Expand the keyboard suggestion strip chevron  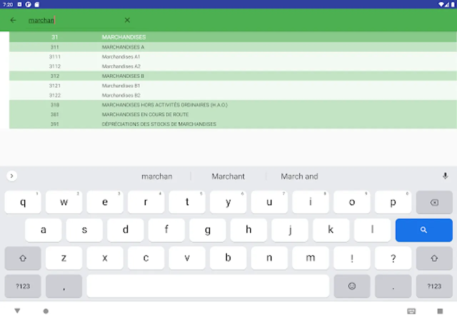click(12, 176)
